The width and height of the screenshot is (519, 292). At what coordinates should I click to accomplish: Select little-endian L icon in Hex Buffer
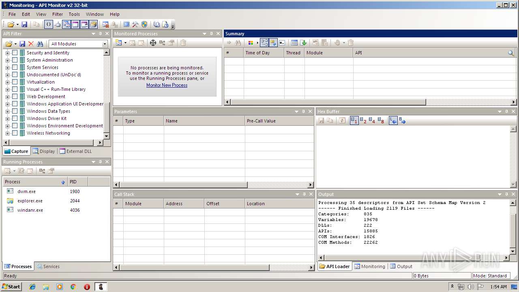click(x=393, y=120)
